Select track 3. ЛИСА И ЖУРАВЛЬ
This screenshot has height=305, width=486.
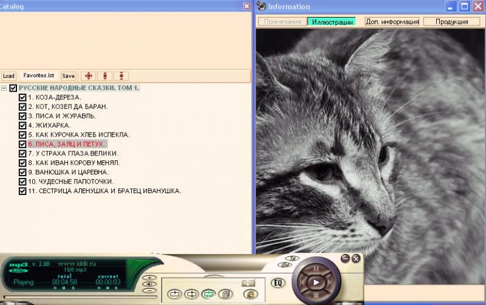pos(61,115)
